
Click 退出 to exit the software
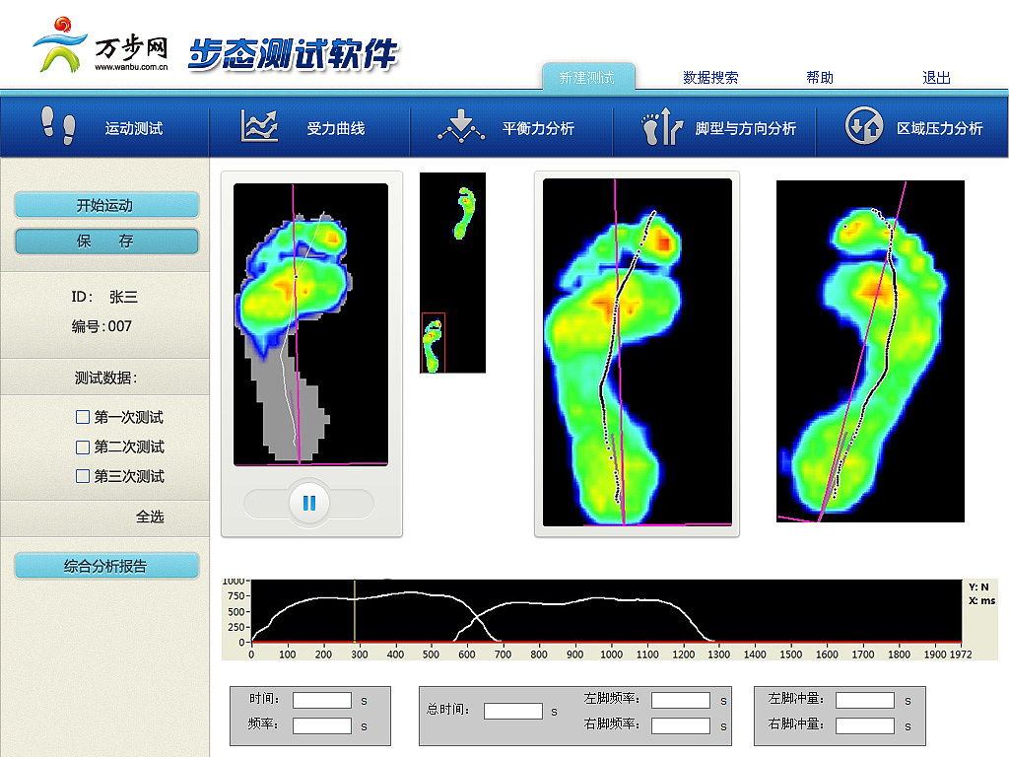point(936,78)
